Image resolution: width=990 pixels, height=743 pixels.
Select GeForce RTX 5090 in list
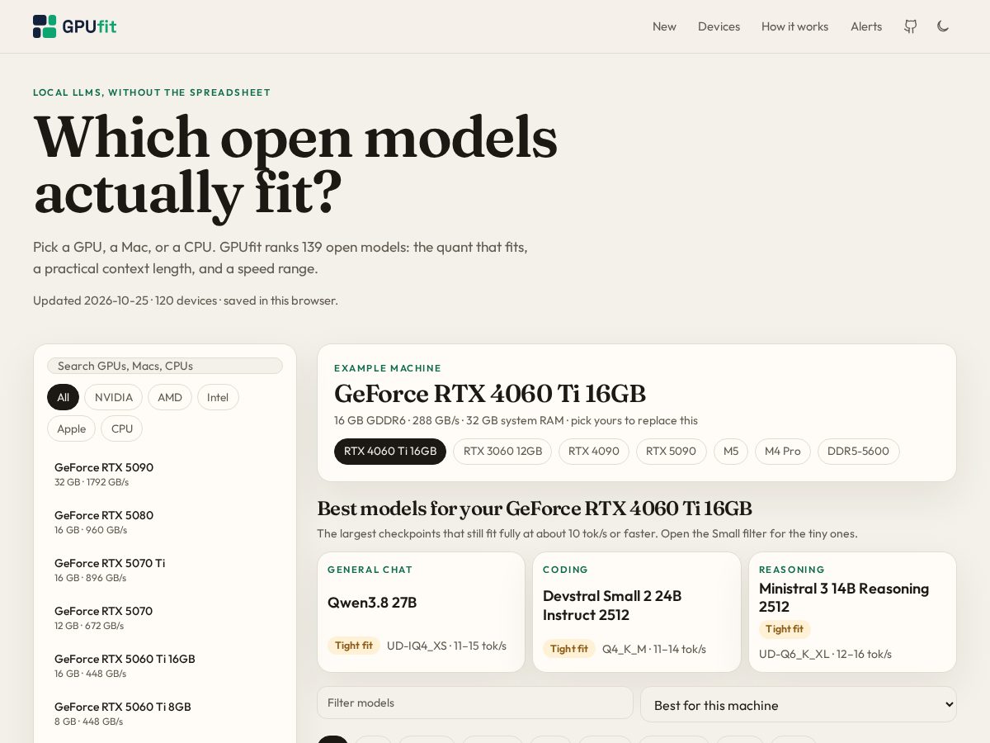(165, 474)
